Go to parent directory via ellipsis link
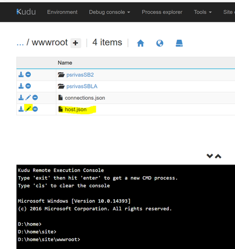This screenshot has width=235, height=249. [x=20, y=43]
